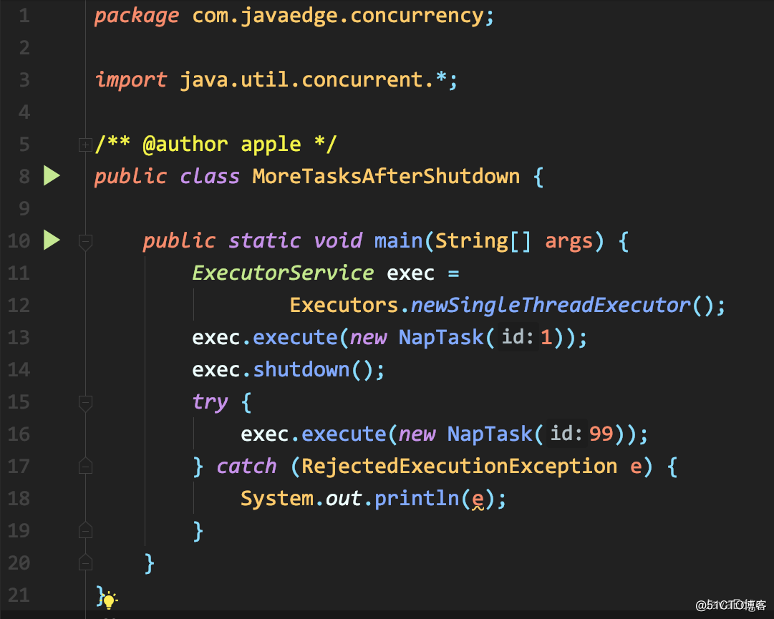The width and height of the screenshot is (774, 619).
Task: Collapse the main method fold marker
Action: pos(85,242)
